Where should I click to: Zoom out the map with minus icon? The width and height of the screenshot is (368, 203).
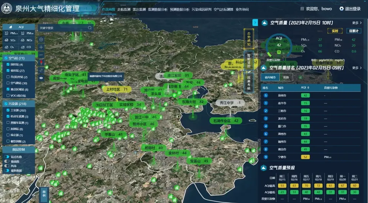click(x=41, y=55)
